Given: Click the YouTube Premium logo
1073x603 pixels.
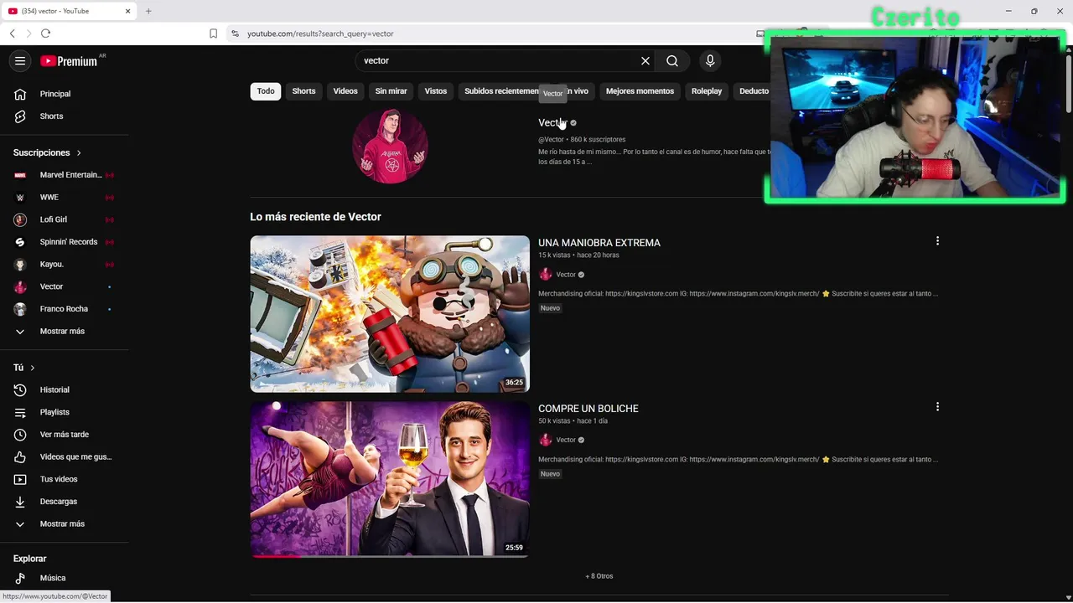Looking at the screenshot, I should [69, 61].
